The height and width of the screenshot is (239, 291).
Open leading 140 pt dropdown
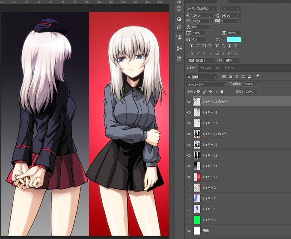[x=239, y=16]
